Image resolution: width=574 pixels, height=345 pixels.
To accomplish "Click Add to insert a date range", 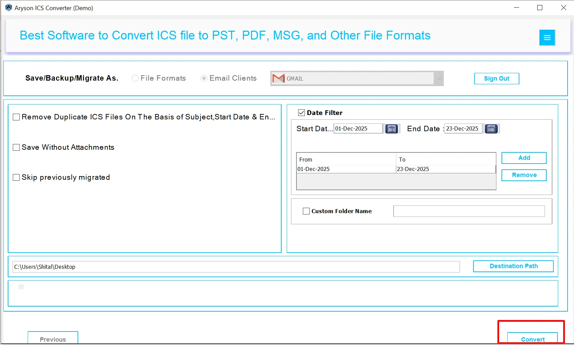I will [524, 157].
